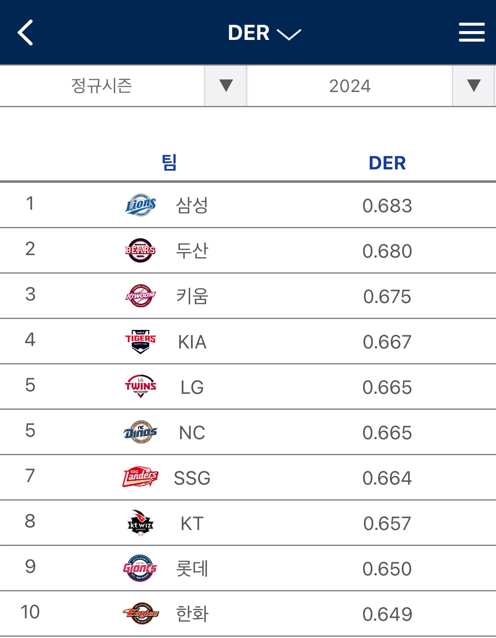Tap the back arrow icon
Screen dimensions: 496x638
(x=25, y=33)
